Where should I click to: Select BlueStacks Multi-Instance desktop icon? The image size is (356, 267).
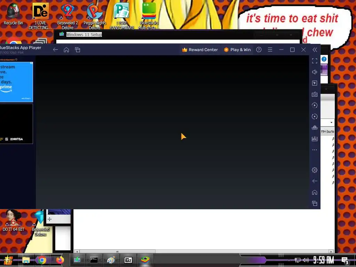(149, 16)
